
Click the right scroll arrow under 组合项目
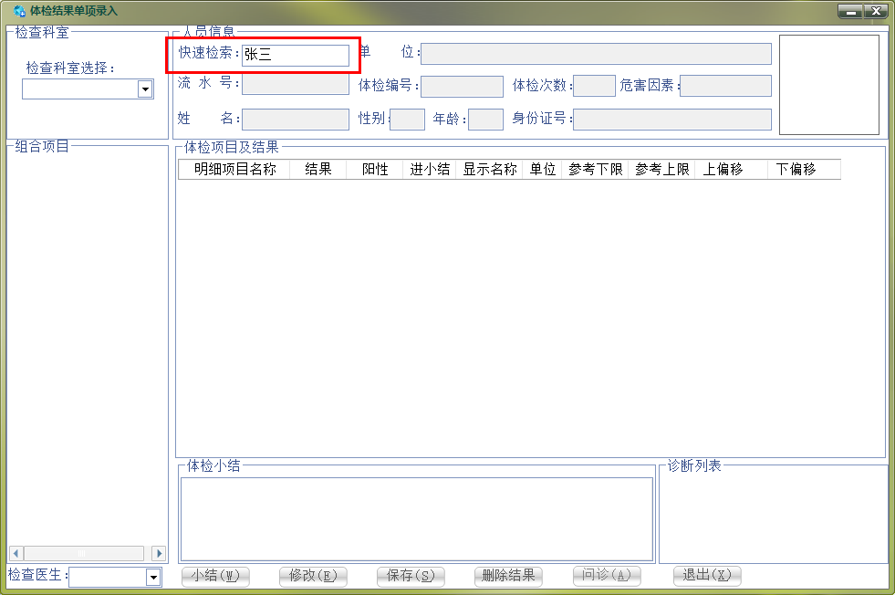[x=160, y=553]
